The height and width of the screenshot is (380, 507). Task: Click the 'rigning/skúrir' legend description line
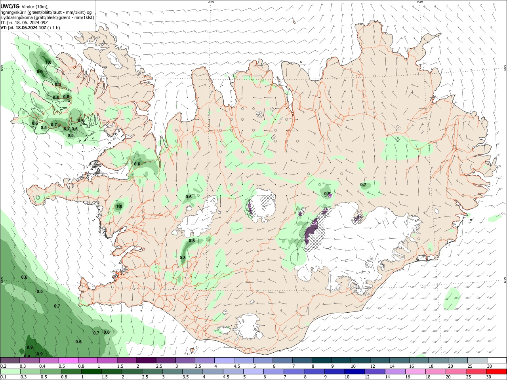pyautogui.click(x=46, y=12)
